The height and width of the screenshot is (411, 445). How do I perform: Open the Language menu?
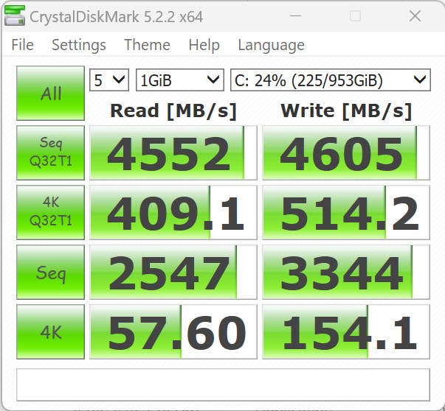click(271, 45)
